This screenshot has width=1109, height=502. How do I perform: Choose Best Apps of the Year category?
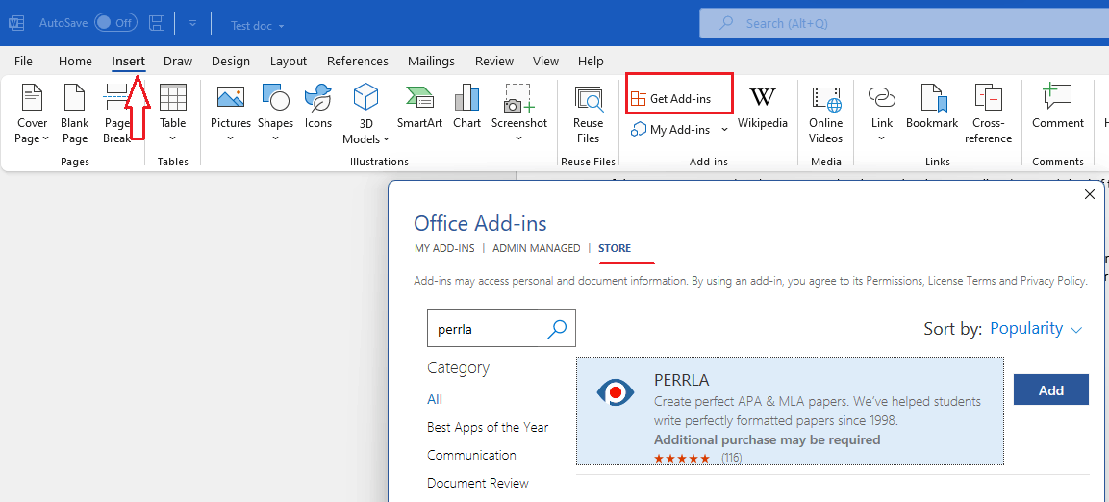[488, 427]
